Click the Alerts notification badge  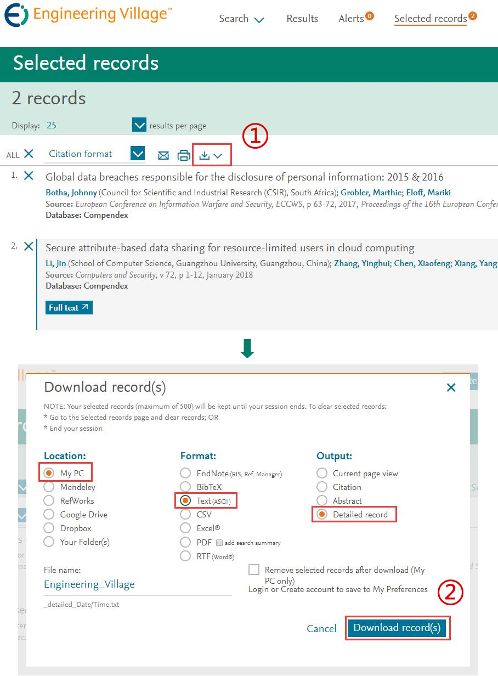click(370, 16)
